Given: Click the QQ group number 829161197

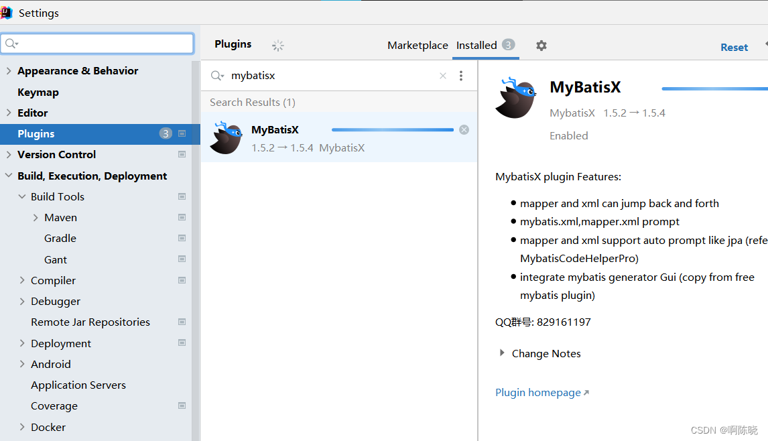Looking at the screenshot, I should point(563,322).
